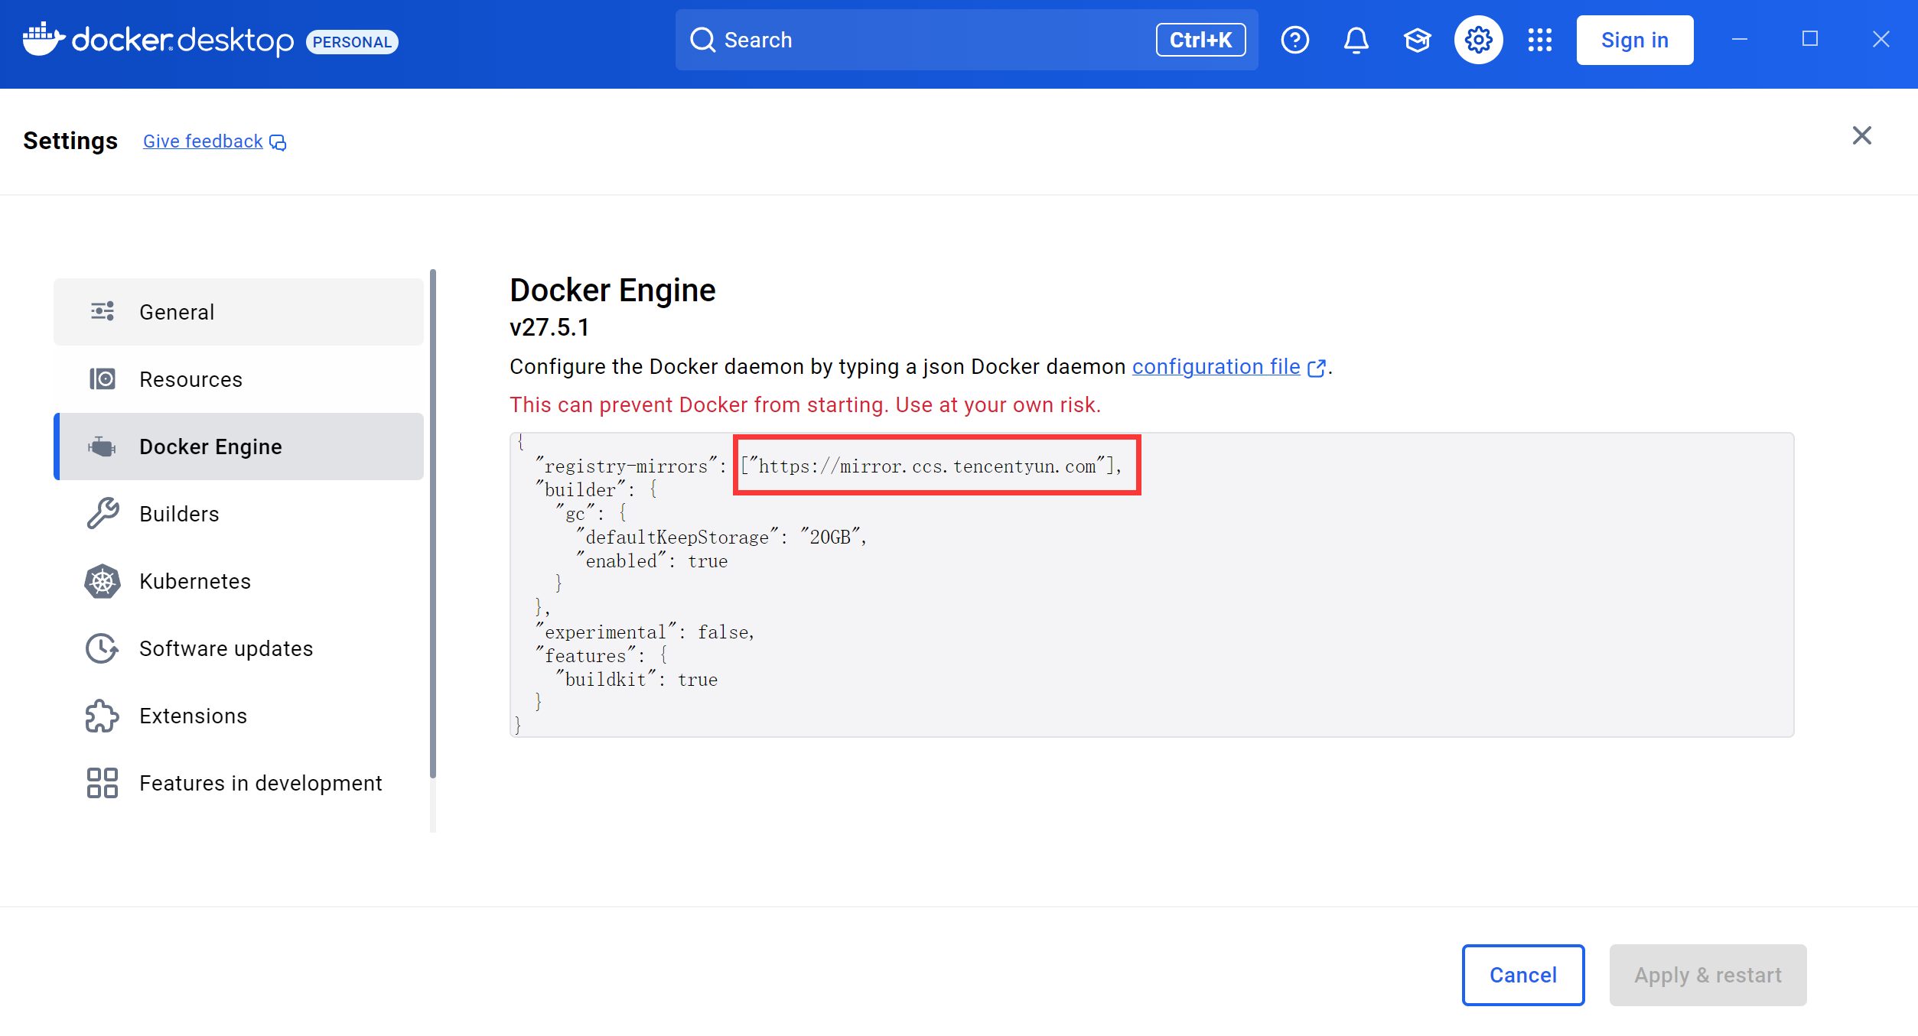
Task: Click the Sign in button
Action: click(x=1634, y=40)
